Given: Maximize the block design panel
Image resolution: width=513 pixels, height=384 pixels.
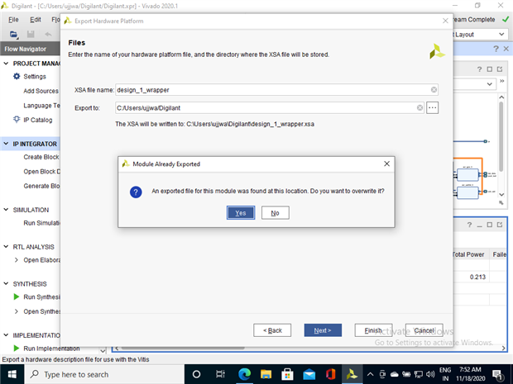Looking at the screenshot, I should coord(490,69).
